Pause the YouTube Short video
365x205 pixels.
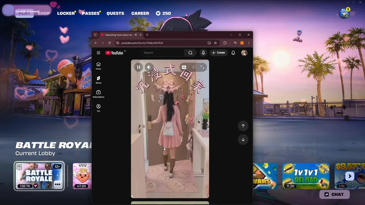tap(138, 67)
